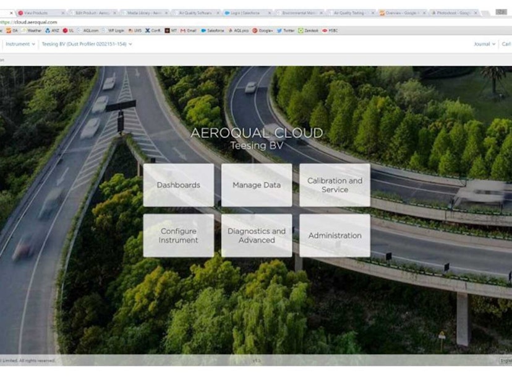The width and height of the screenshot is (512, 385).
Task: Open Diagnostics and Advanced
Action: pyautogui.click(x=257, y=236)
